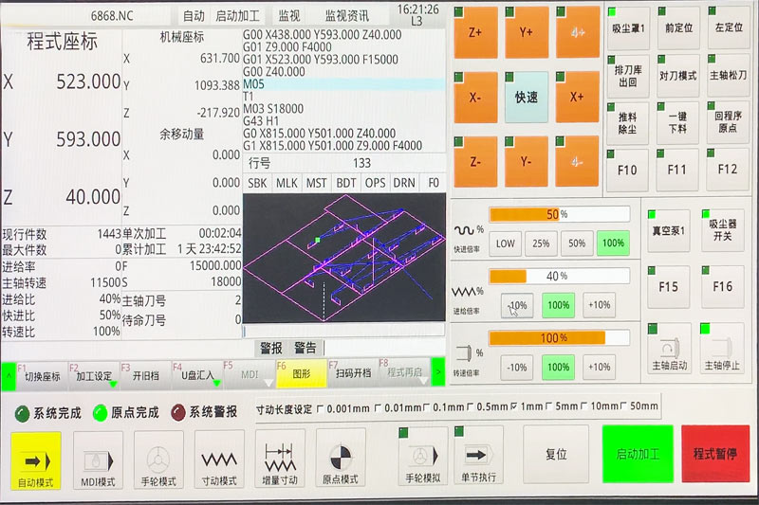Viewport: 759px width, 505px height.
Task: Expand the F2 加工设定 menu
Action: (x=93, y=374)
